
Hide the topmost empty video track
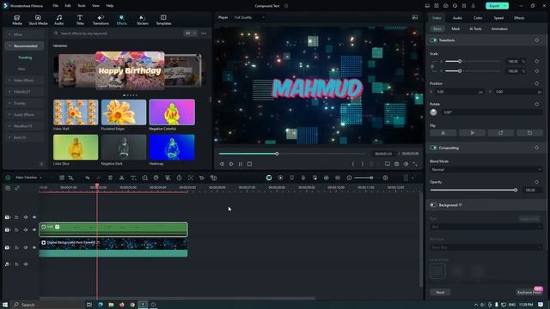point(34,217)
